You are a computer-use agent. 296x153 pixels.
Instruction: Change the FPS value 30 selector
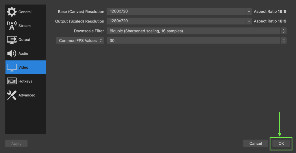point(197,40)
